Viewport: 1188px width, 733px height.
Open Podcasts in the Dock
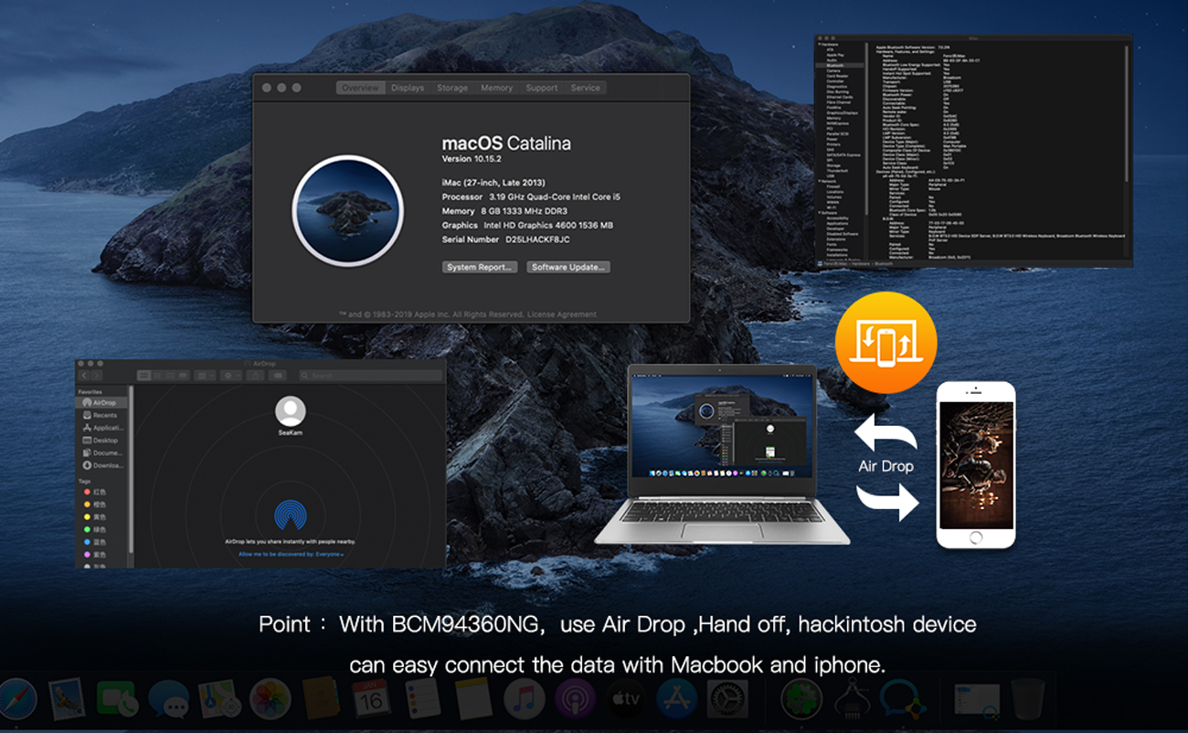click(575, 699)
